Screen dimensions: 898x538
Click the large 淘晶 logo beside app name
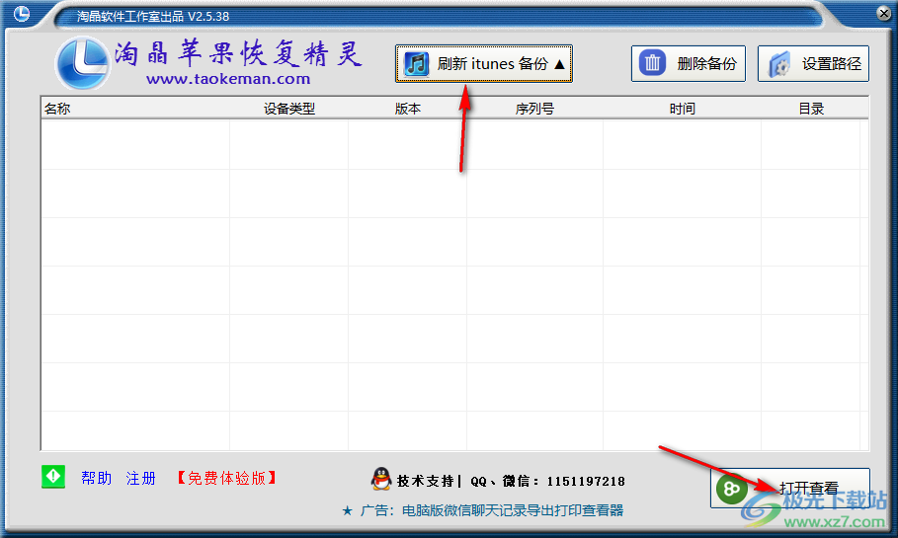pyautogui.click(x=82, y=63)
